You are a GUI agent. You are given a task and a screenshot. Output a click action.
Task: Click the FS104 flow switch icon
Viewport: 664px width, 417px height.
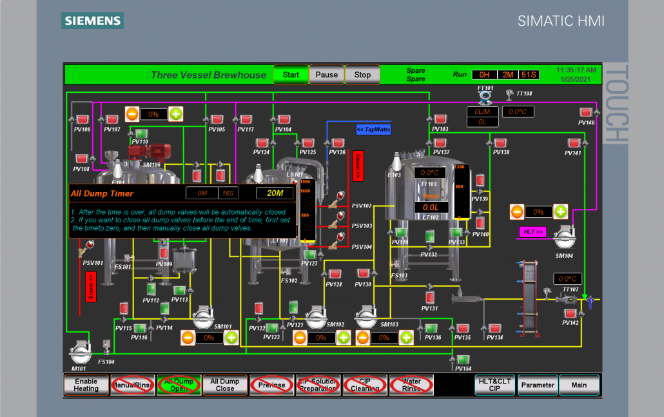106,346
